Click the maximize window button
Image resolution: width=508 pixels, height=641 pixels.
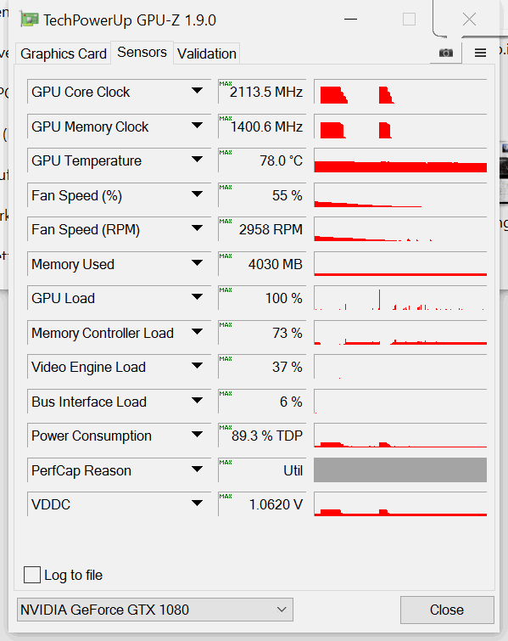[x=409, y=20]
